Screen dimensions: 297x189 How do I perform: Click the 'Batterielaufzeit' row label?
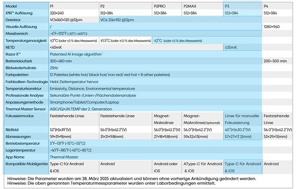pos(19,61)
